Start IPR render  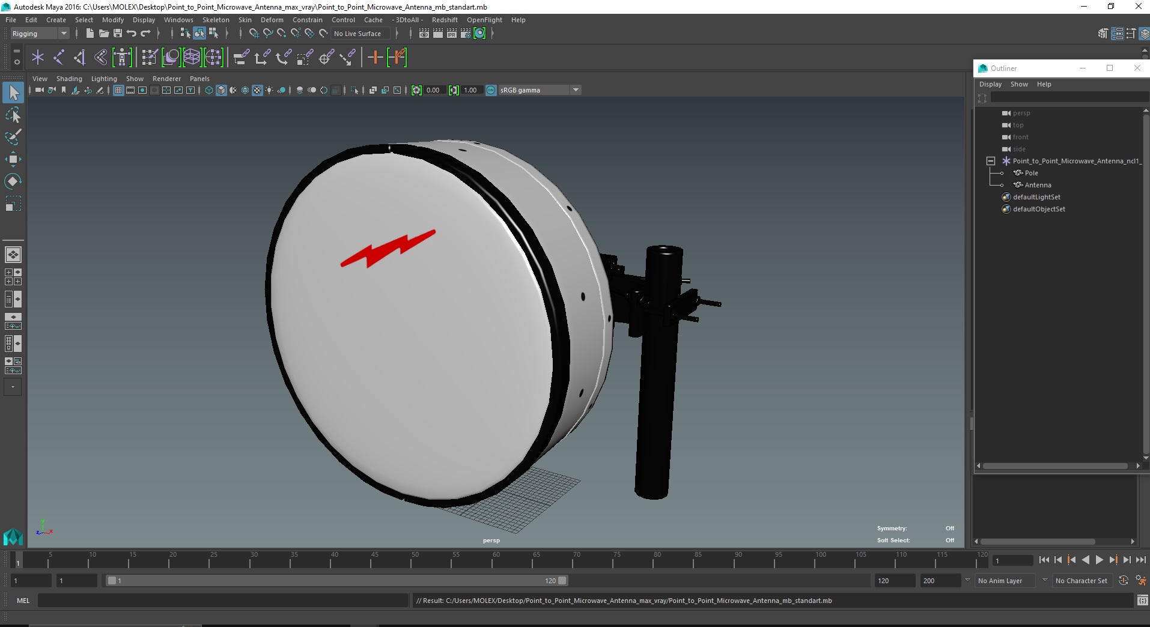(x=452, y=34)
